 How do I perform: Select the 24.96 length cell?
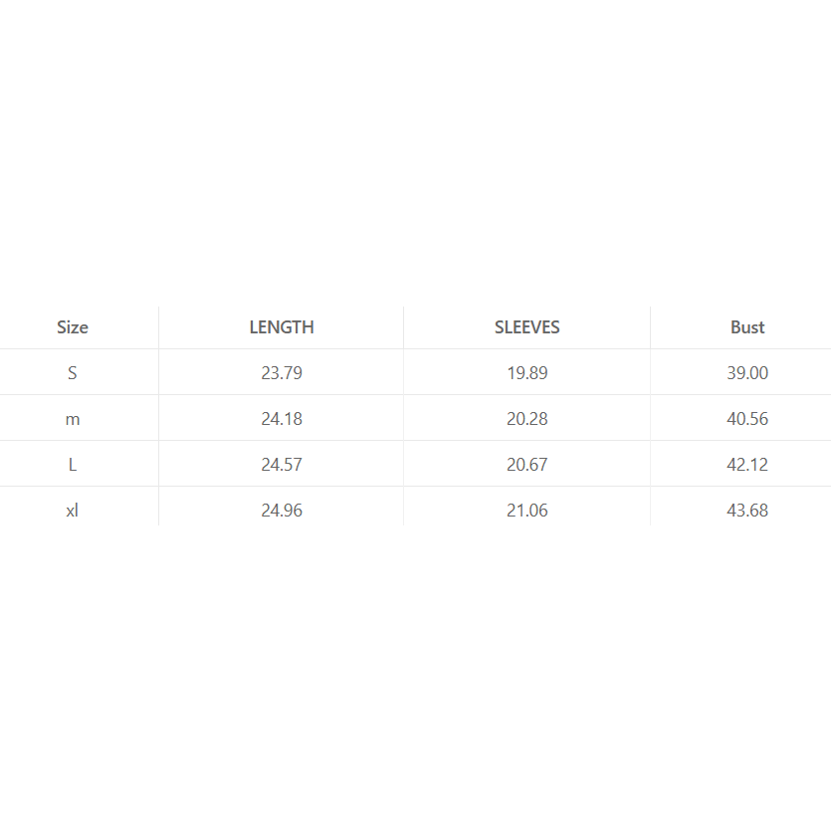coord(282,511)
